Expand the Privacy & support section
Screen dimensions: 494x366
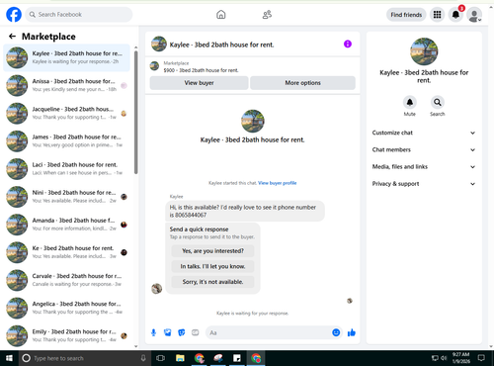point(424,184)
